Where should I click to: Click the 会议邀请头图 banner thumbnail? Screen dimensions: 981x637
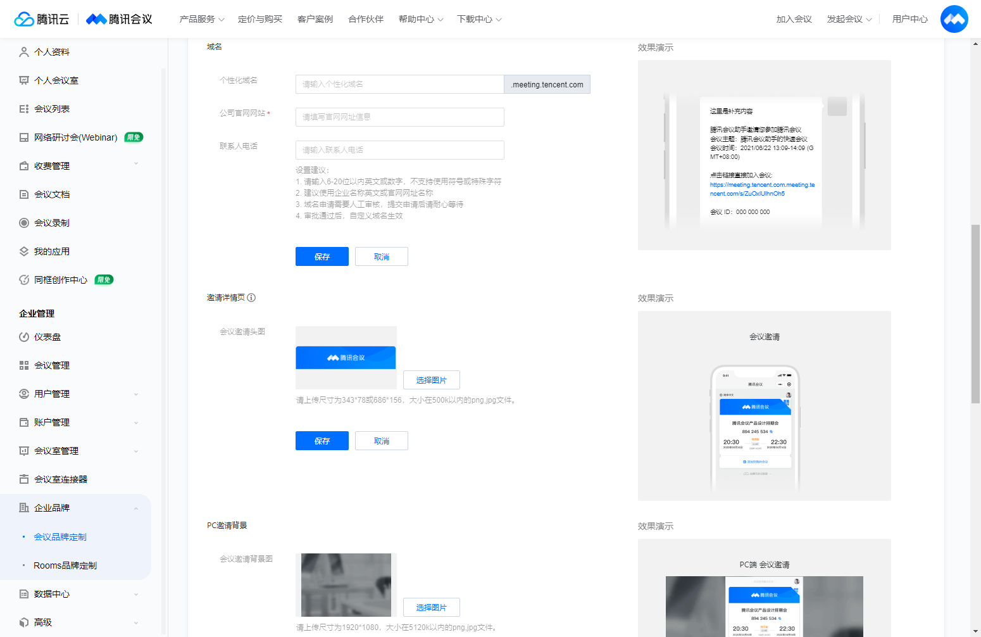pos(346,358)
